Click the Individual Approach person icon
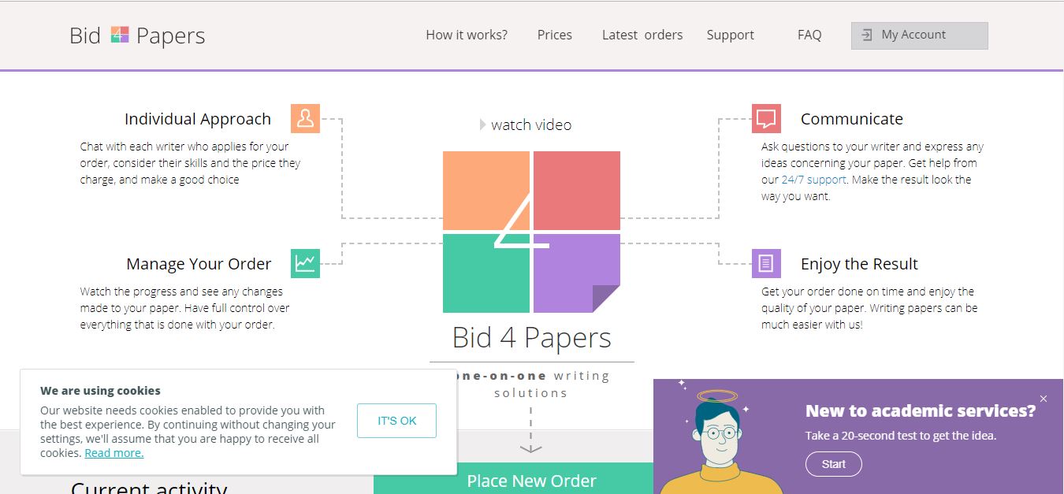Screen dimensions: 1064x494 [x=305, y=118]
